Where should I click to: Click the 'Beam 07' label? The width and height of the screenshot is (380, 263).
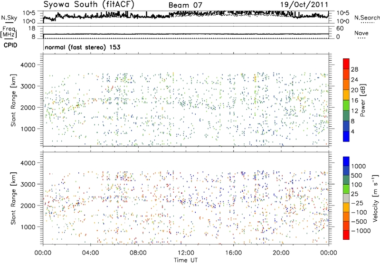click(185, 5)
